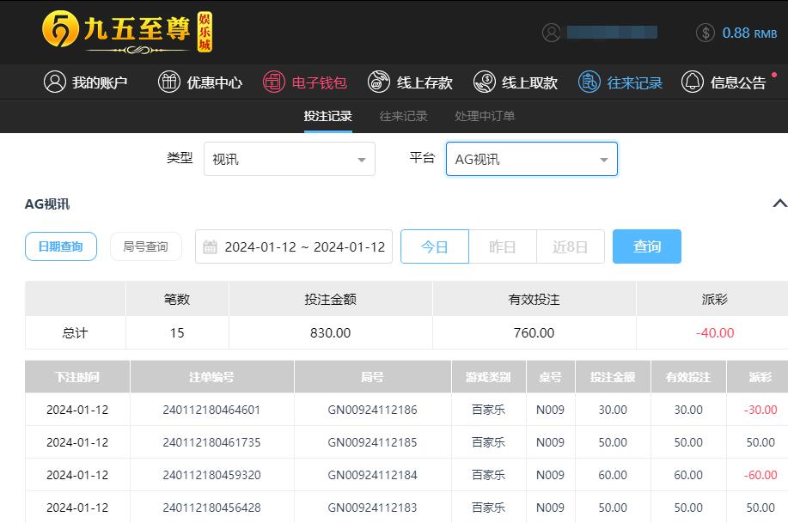Screen dimensions: 788x523
Task: Click round number GN00924112186
Action: coord(372,410)
